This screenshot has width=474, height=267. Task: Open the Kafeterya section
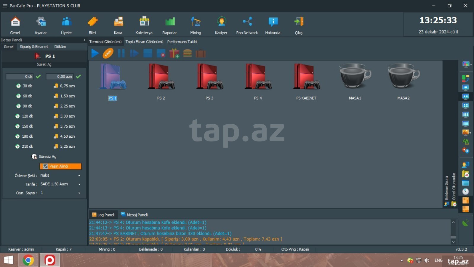pyautogui.click(x=144, y=25)
